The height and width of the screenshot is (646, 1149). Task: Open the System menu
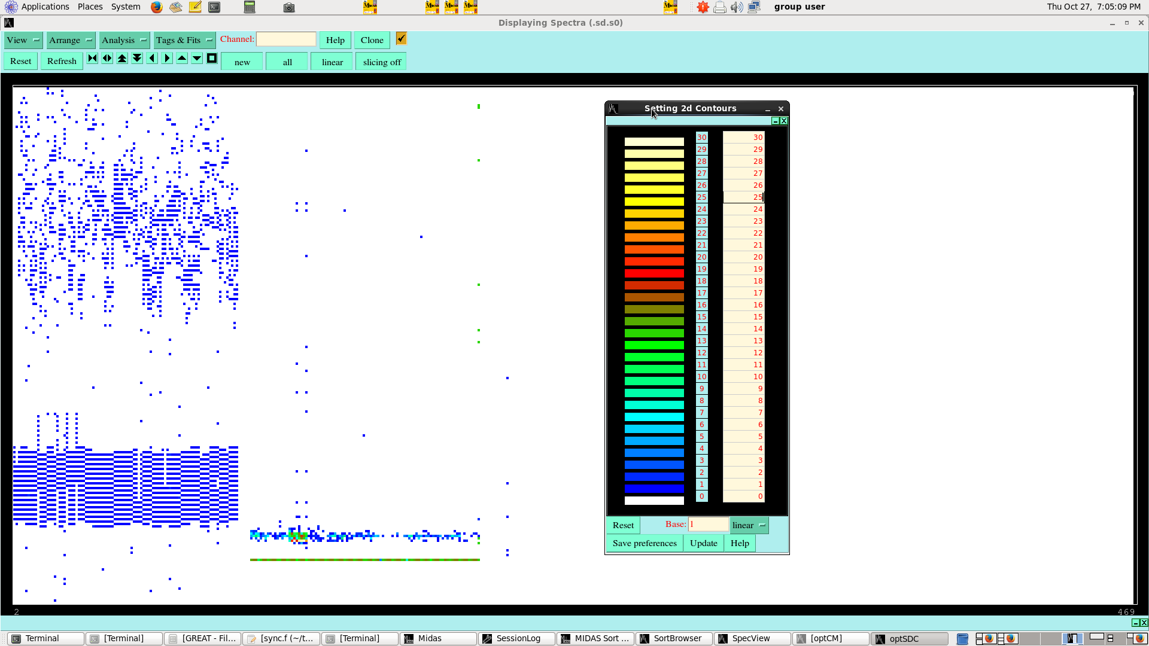click(x=126, y=7)
